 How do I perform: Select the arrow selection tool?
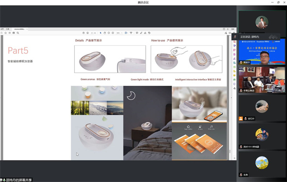click(x=100, y=33)
